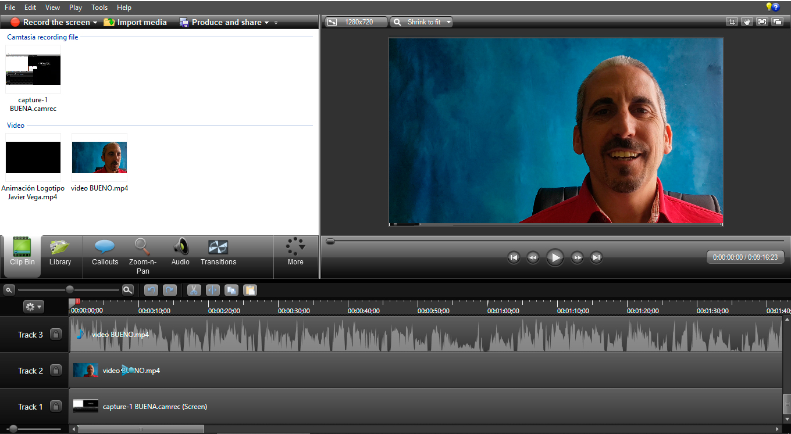791x434 pixels.
Task: Split the clip at the playhead
Action: tap(213, 290)
